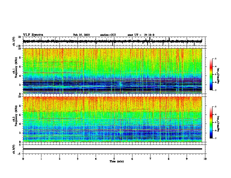Click the "station=OUI" label

coord(108,35)
